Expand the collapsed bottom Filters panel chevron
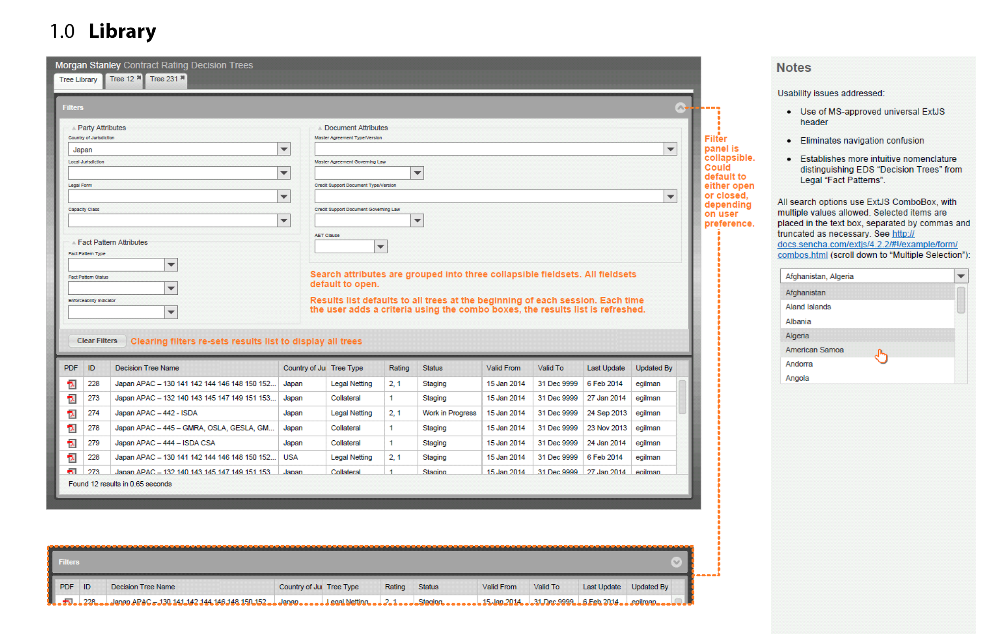The image size is (994, 634). 676,562
